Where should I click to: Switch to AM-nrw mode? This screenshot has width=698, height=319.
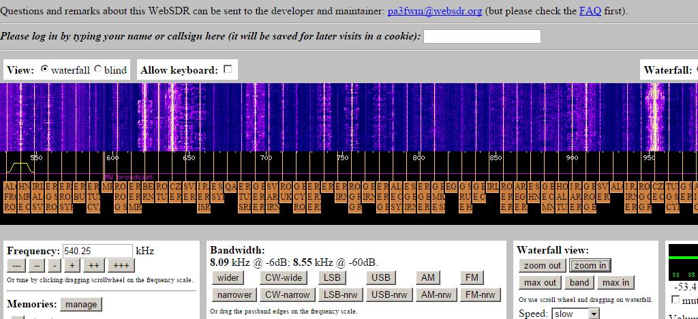coord(436,294)
